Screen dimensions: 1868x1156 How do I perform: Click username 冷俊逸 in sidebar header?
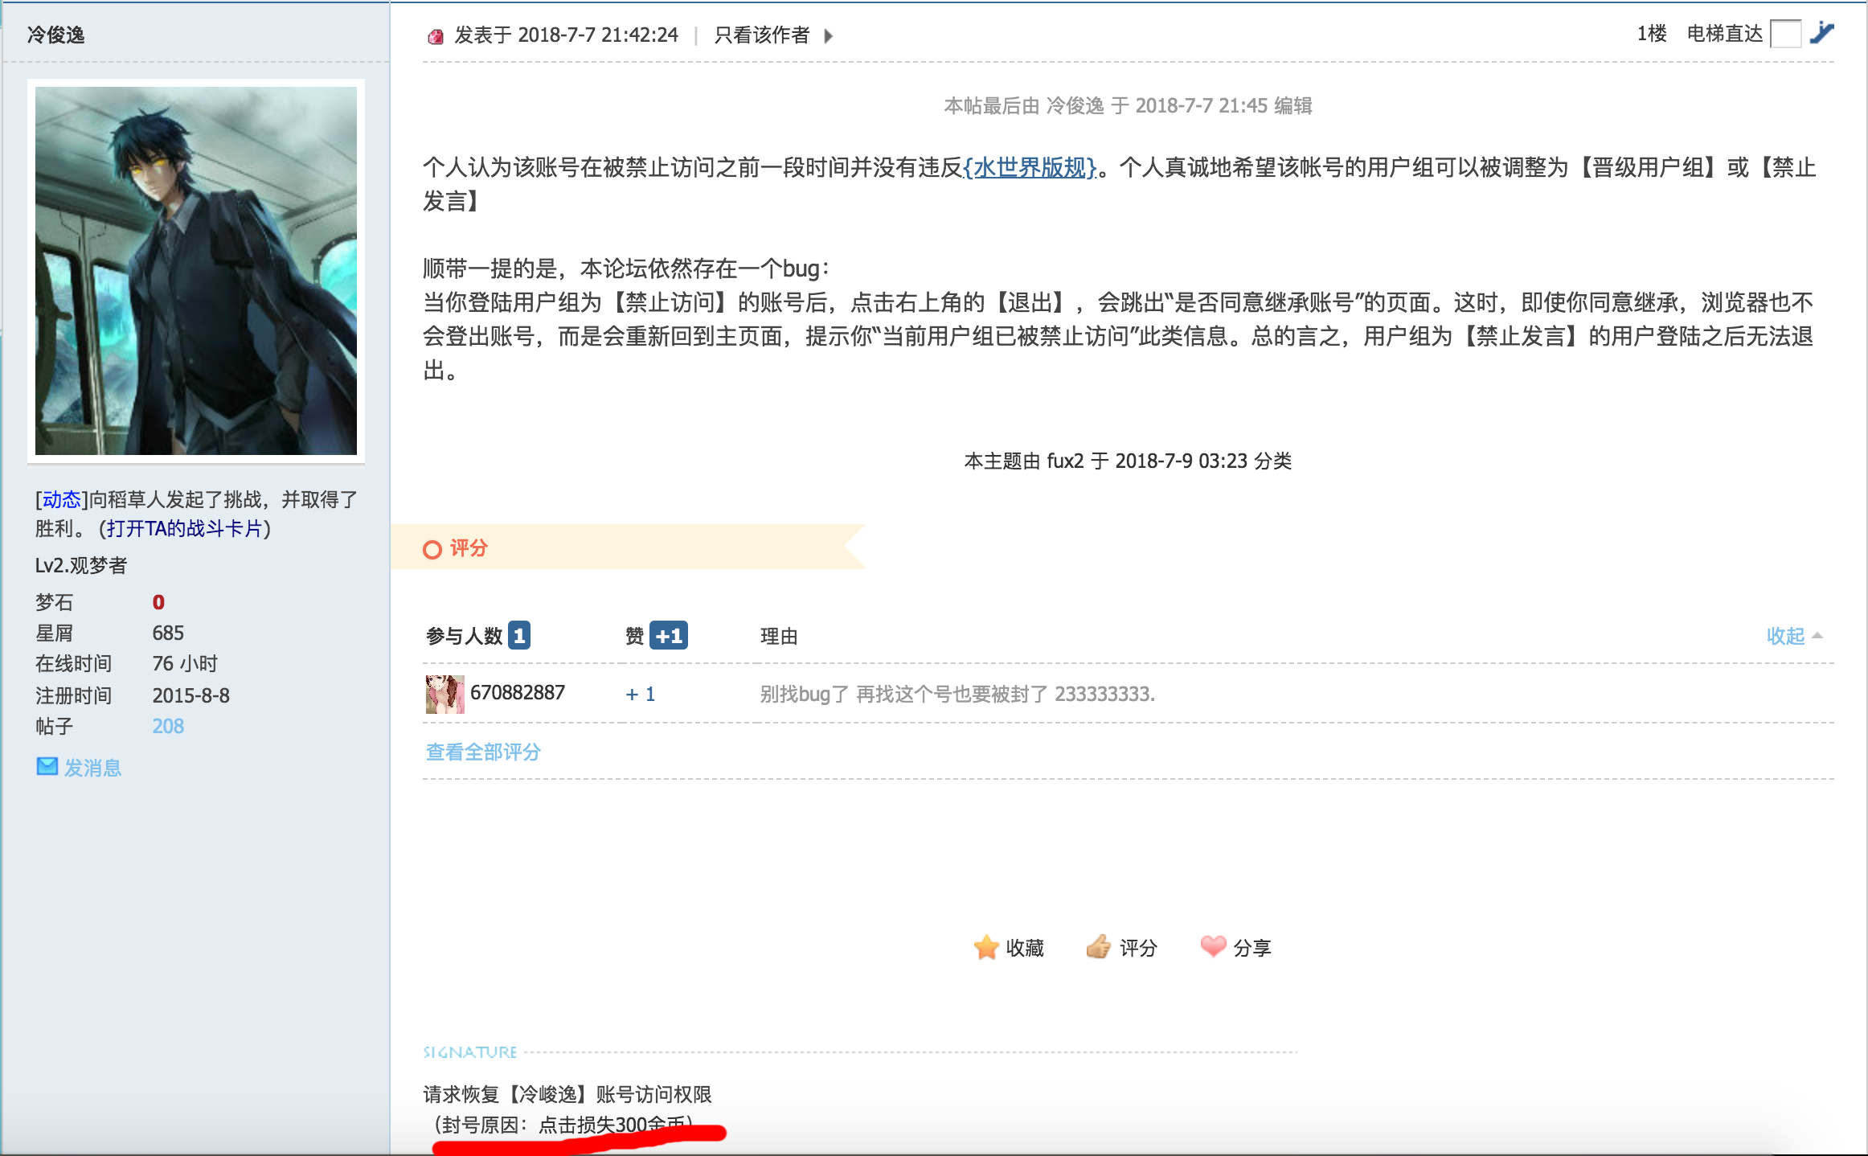55,35
